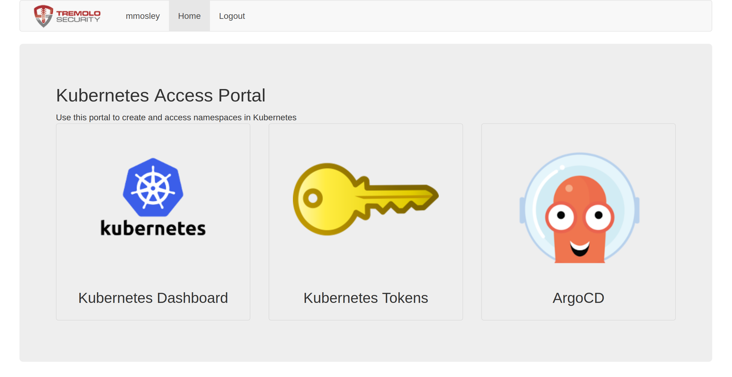Open the mmosley user menu item
The height and width of the screenshot is (377, 732).
143,16
